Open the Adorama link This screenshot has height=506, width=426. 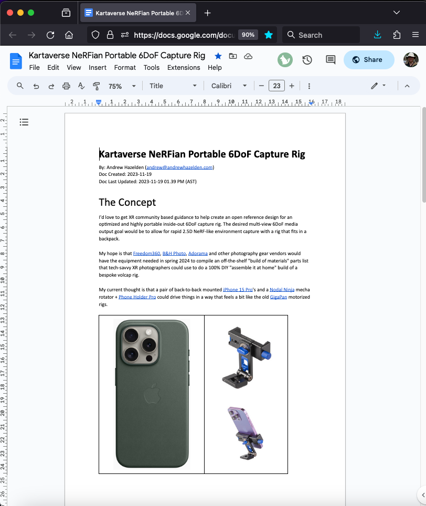[198, 254]
